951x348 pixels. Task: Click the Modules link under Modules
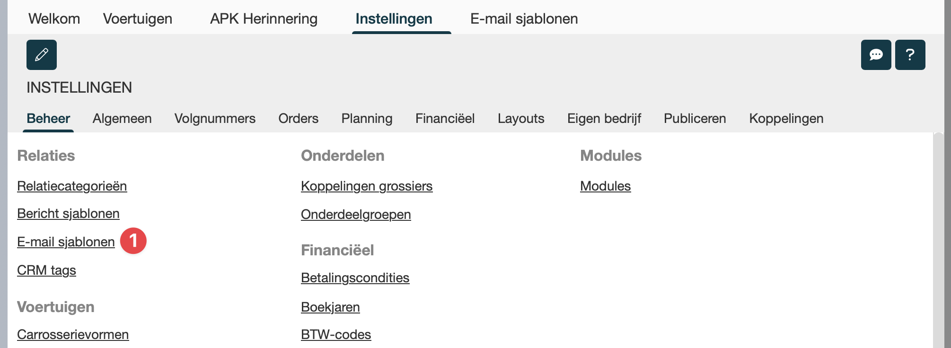605,186
